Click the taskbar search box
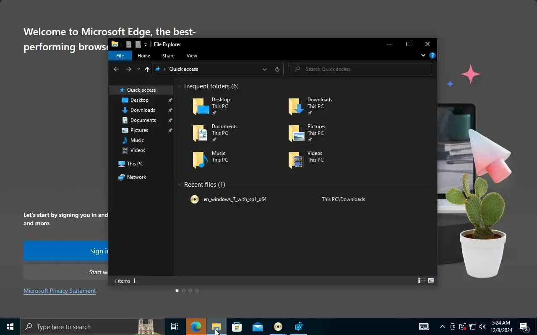This screenshot has width=537, height=335. [x=92, y=327]
